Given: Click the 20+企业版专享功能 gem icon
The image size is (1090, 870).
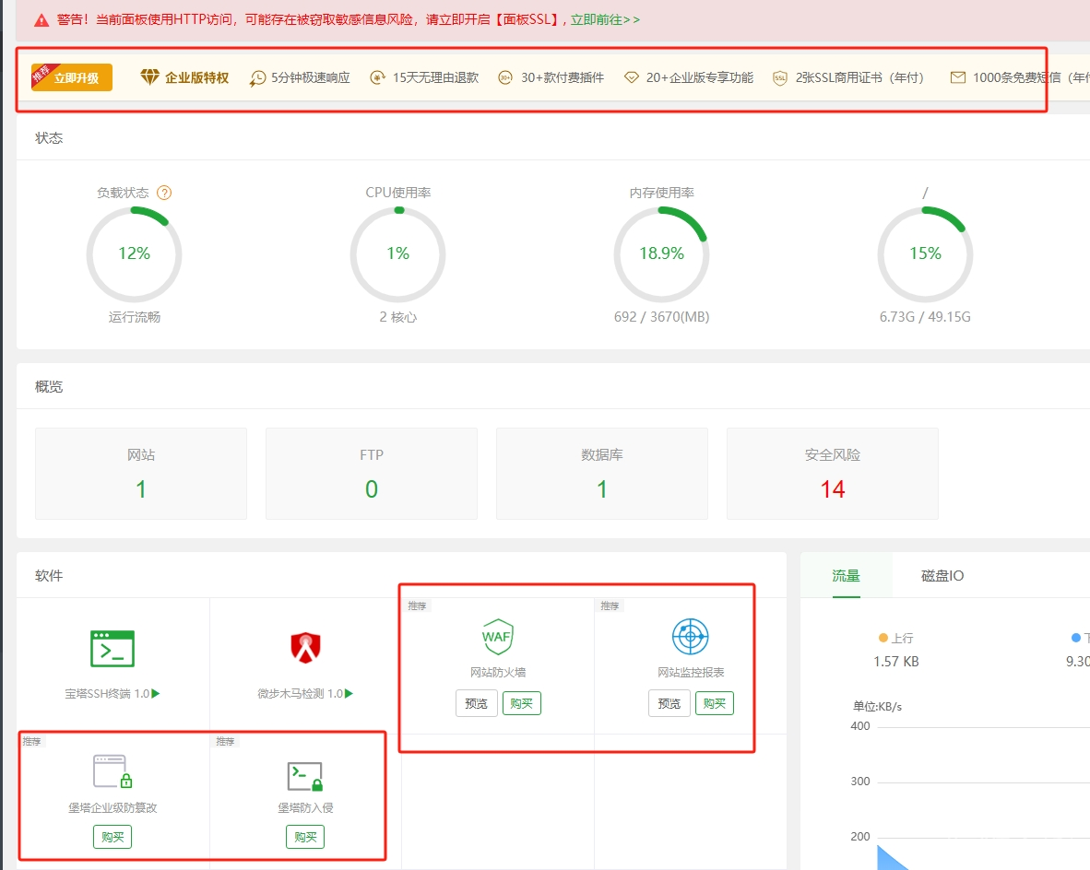Looking at the screenshot, I should pyautogui.click(x=631, y=77).
